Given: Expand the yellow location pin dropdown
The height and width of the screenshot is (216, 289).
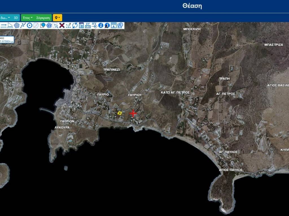Looking at the screenshot, I should coord(57,18).
